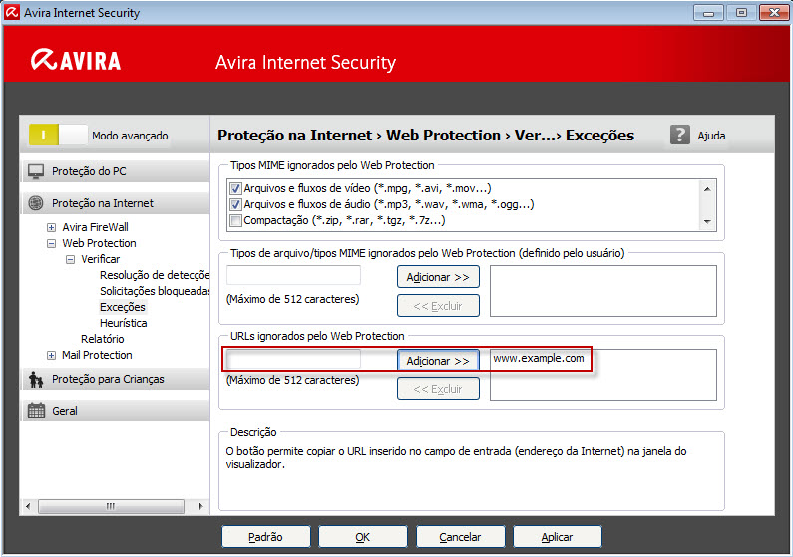Click the monitor icon beside Proteção do PC
The width and height of the screenshot is (793, 557).
pos(36,171)
